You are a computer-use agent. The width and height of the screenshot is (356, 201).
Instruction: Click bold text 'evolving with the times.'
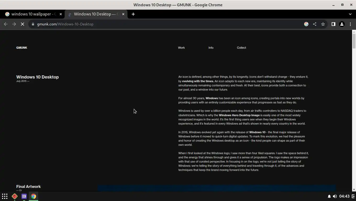click(198, 81)
